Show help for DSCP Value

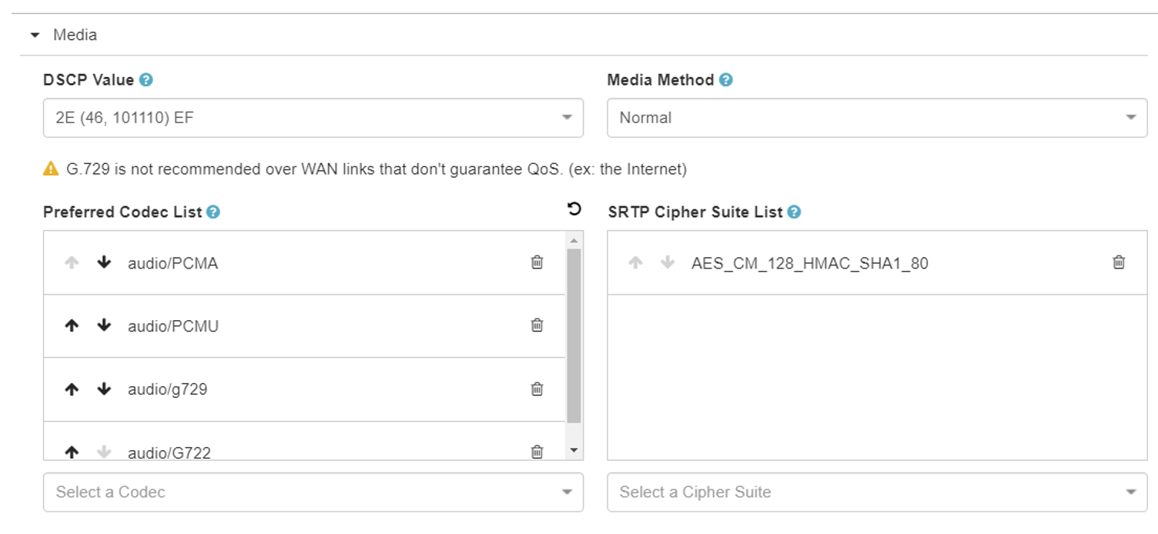click(x=146, y=80)
